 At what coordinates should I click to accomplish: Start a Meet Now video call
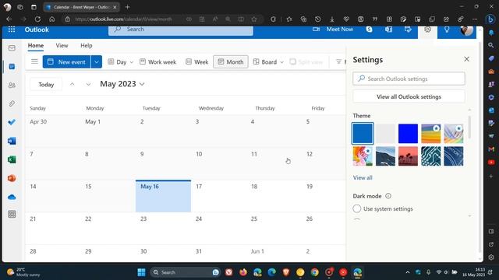coord(333,30)
